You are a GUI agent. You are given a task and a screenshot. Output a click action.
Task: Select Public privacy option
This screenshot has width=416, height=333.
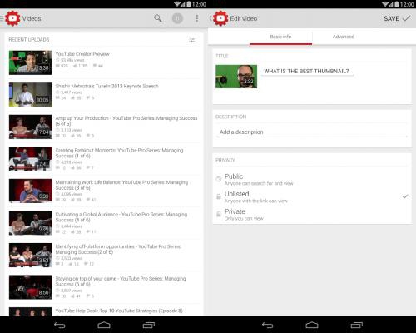pos(312,179)
